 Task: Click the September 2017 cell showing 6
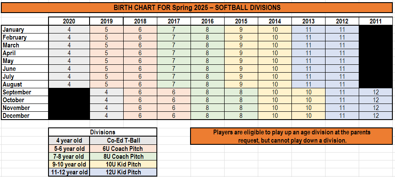pyautogui.click(x=174, y=92)
